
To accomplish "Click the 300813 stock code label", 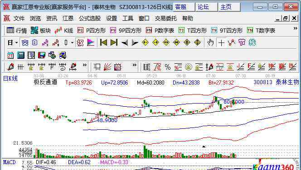I will coord(263,82).
